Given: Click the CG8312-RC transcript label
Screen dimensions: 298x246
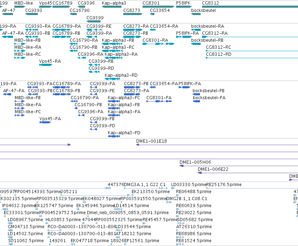Looking at the screenshot, I should [219, 47].
